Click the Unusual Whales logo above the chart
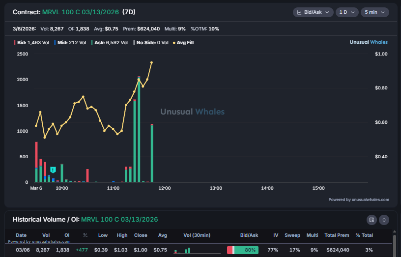Image resolution: width=401 pixels, height=257 pixels. pos(369,42)
